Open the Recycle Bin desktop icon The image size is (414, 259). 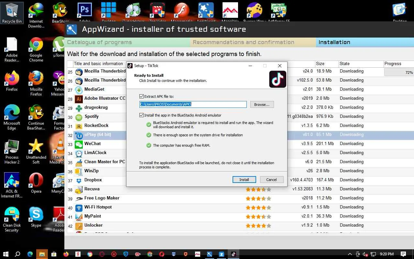12,13
